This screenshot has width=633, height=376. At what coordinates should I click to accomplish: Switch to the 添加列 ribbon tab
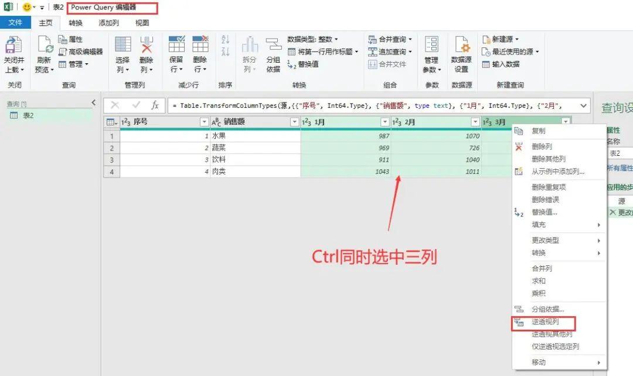click(x=108, y=23)
